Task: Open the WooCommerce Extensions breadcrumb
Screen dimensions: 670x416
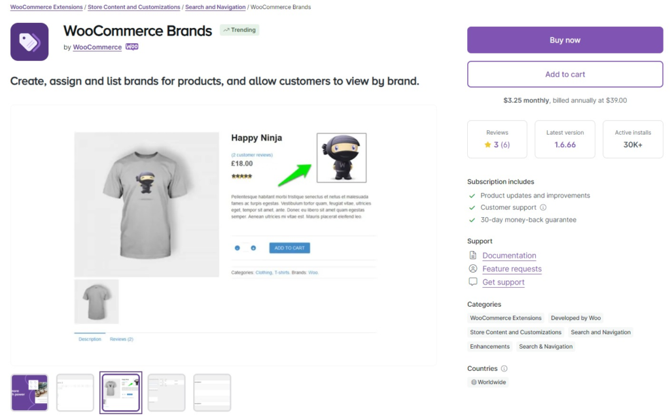Action: tap(45, 7)
